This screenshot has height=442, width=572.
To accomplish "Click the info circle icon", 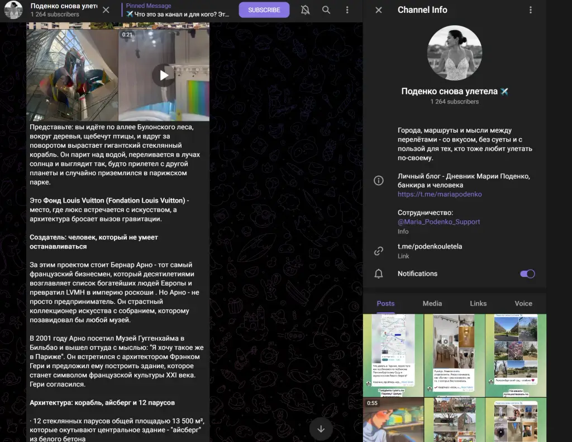I will 379,181.
